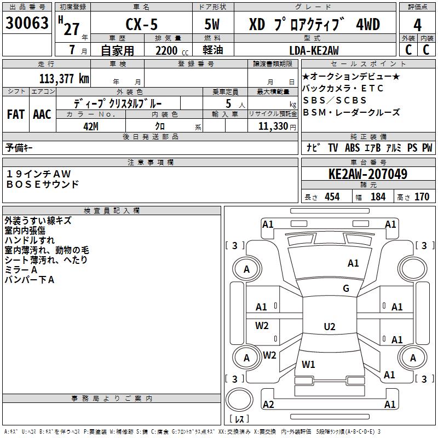Click color number 42M

coord(91,126)
